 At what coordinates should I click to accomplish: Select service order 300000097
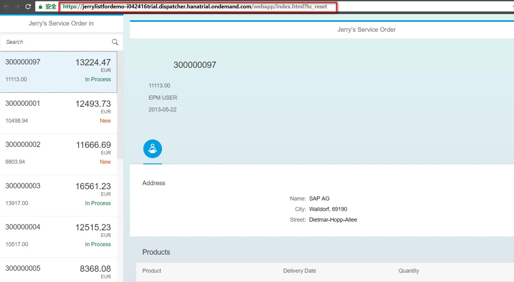[58, 72]
